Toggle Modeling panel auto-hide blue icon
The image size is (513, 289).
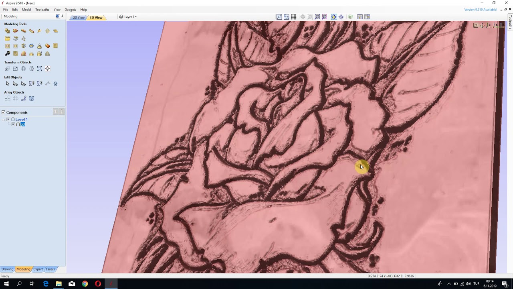tap(58, 16)
